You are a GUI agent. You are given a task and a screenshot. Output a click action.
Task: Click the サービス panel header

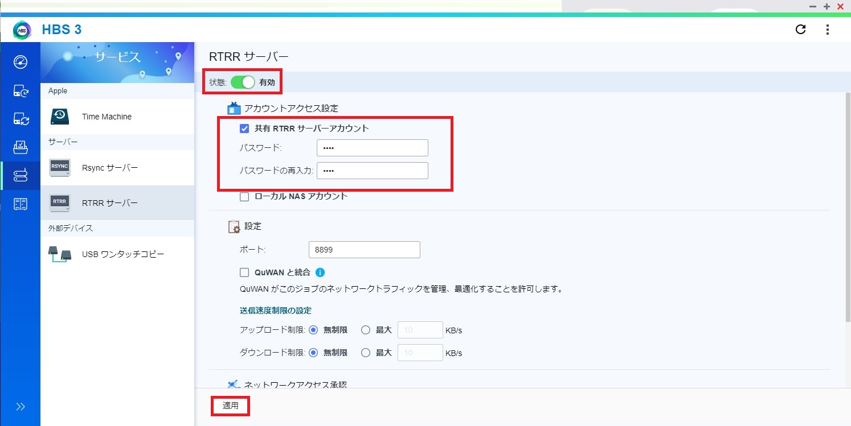pyautogui.click(x=117, y=62)
